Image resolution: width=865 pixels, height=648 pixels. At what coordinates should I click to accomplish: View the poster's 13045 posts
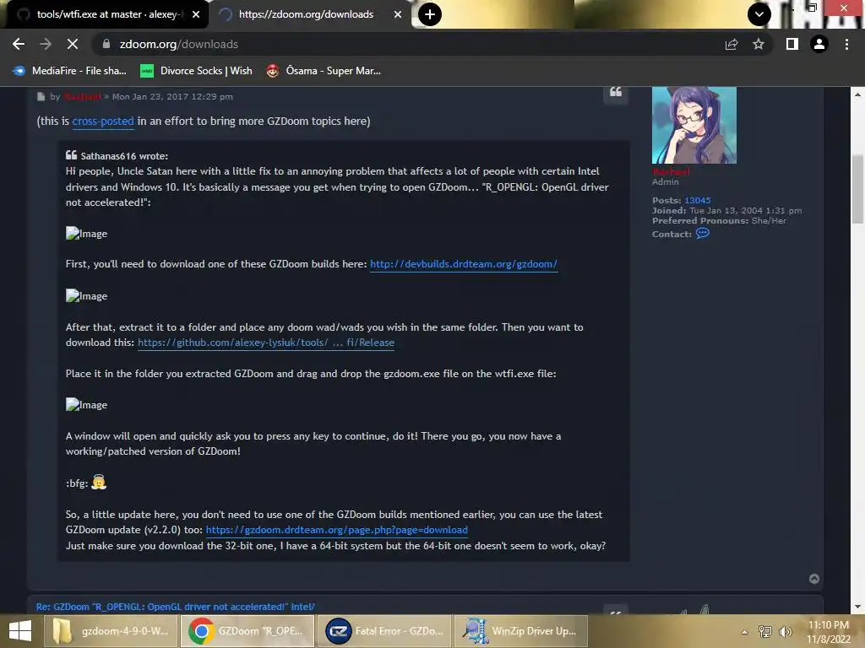pyautogui.click(x=697, y=200)
